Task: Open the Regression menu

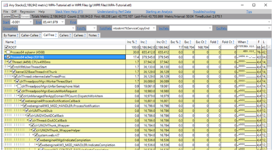Action: [x=27, y=12]
